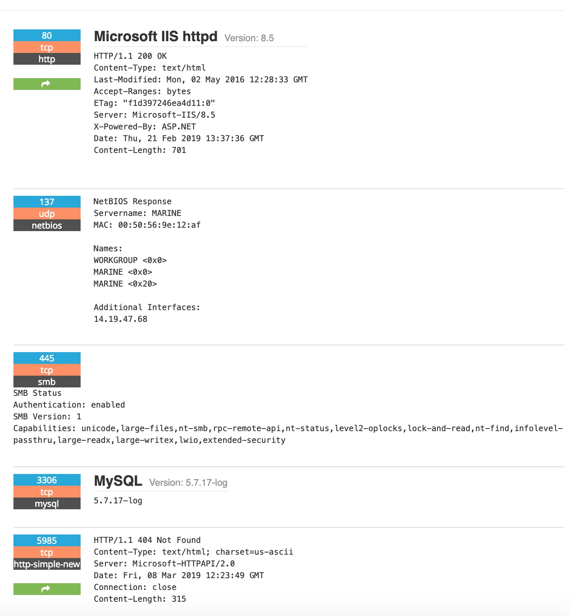Click the Microsoft IIS httpd heading
The width and height of the screenshot is (571, 616).
click(156, 37)
